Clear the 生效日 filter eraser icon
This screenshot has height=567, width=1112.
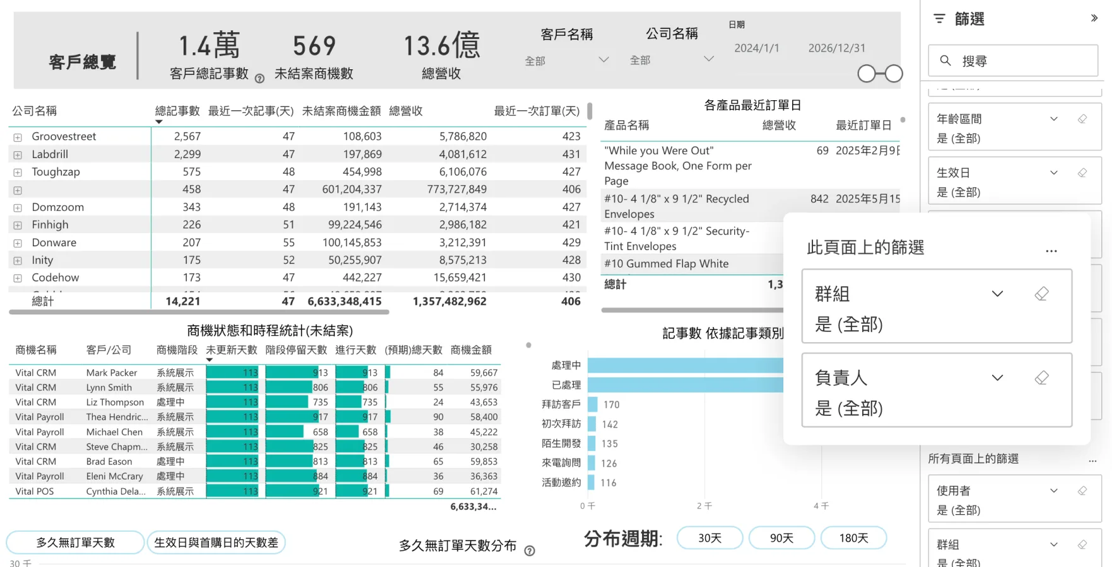click(x=1082, y=173)
